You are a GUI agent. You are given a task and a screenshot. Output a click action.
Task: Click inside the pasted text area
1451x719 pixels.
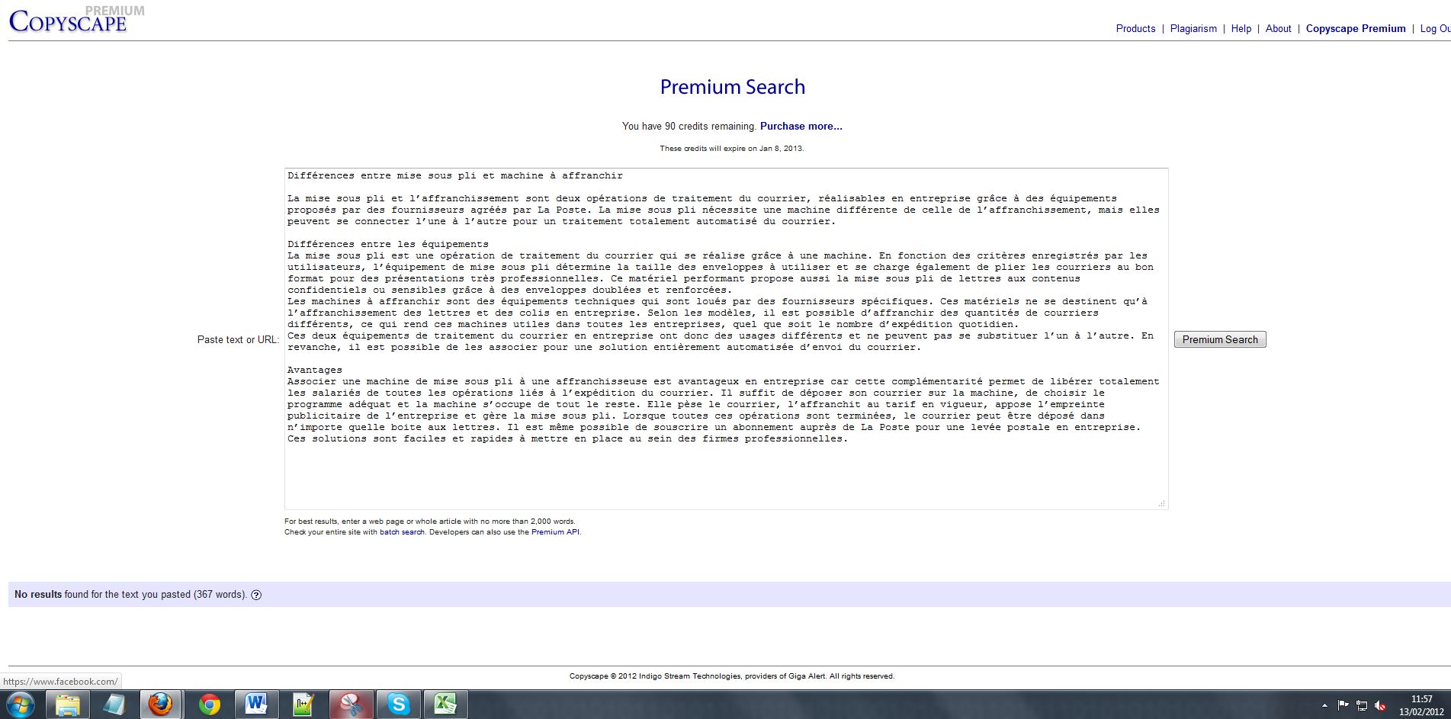[724, 473]
